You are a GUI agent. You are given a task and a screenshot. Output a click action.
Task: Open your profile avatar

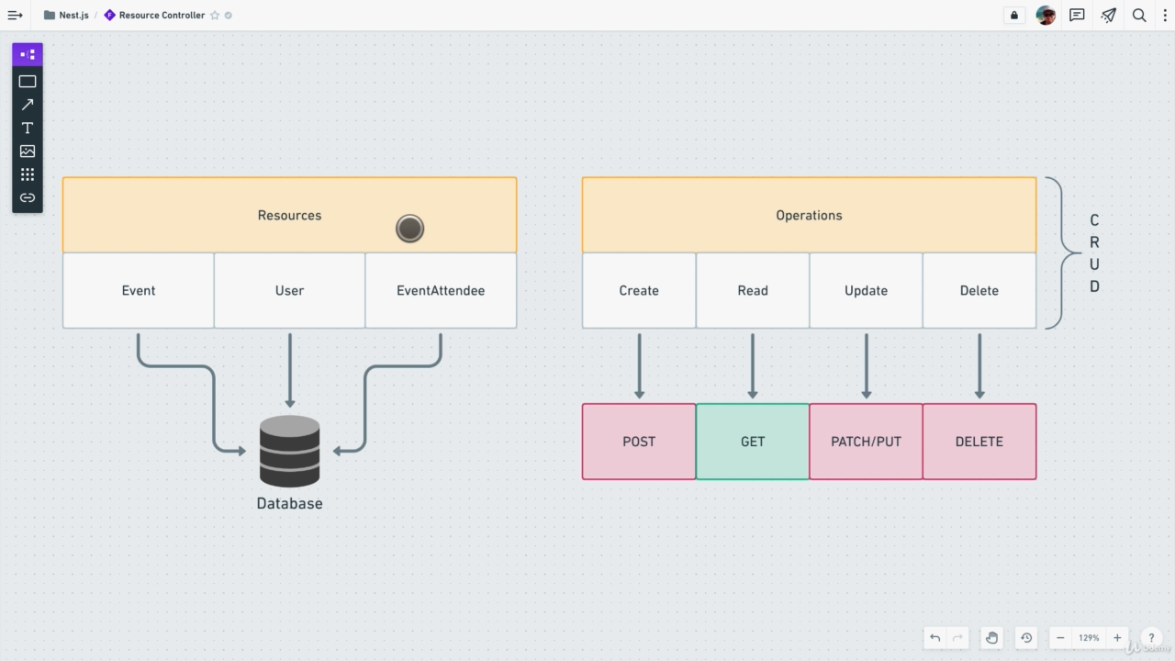point(1046,15)
